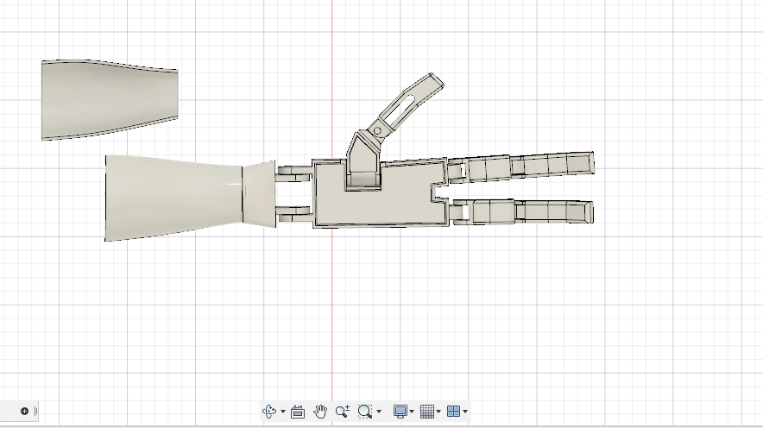Viewport: 763px width, 428px height.
Task: Click the round plus button at bottom-left
Action: click(24, 411)
